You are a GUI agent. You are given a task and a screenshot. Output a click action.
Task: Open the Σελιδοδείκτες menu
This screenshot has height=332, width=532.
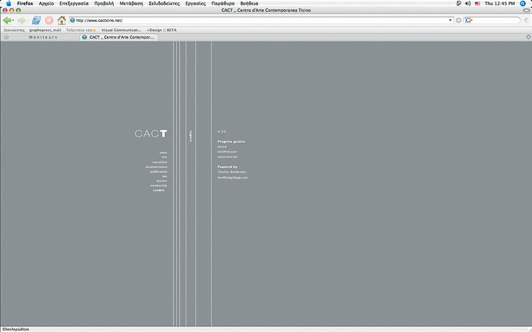click(x=164, y=3)
